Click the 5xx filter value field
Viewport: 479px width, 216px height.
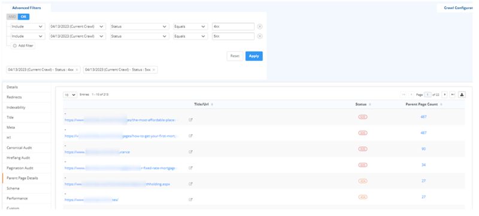coord(234,36)
